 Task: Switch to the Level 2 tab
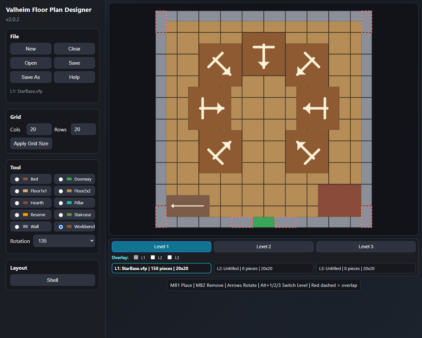pyautogui.click(x=264, y=247)
